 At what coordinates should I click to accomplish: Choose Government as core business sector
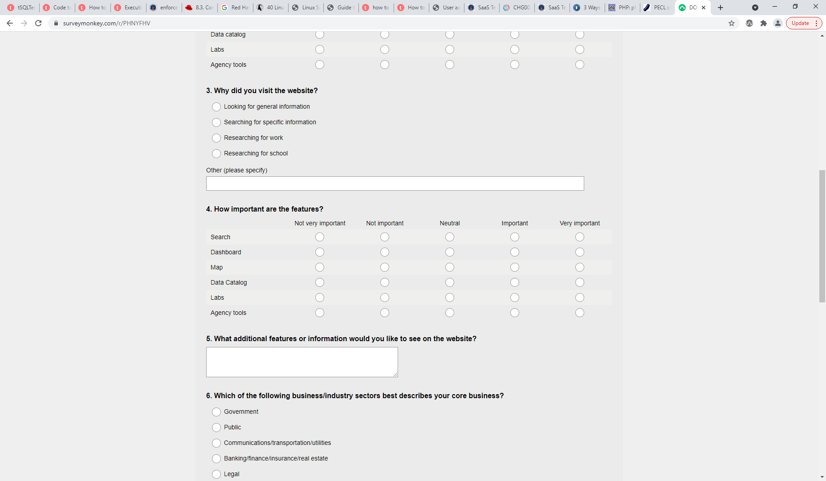point(216,412)
